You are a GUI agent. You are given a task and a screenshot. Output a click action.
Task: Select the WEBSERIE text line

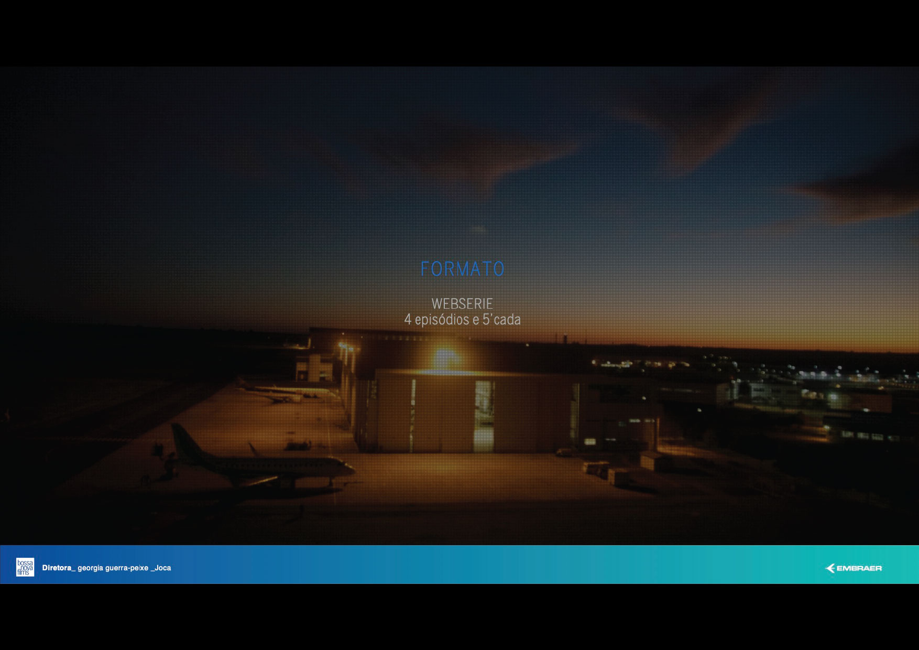pos(462,304)
